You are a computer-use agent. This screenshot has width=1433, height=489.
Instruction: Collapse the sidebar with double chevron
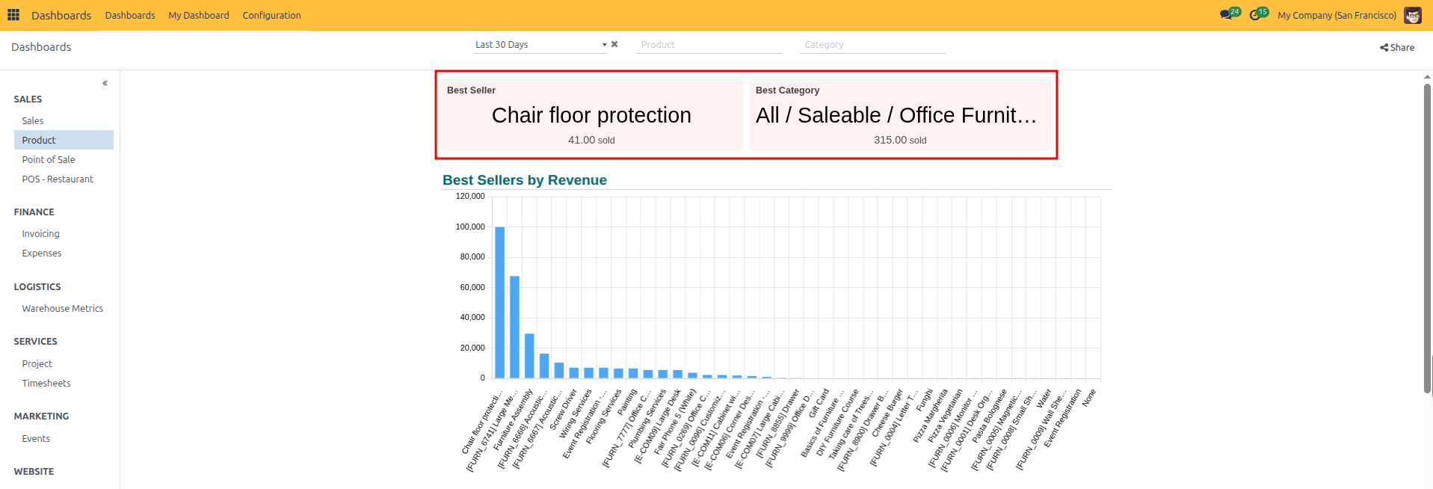click(105, 83)
